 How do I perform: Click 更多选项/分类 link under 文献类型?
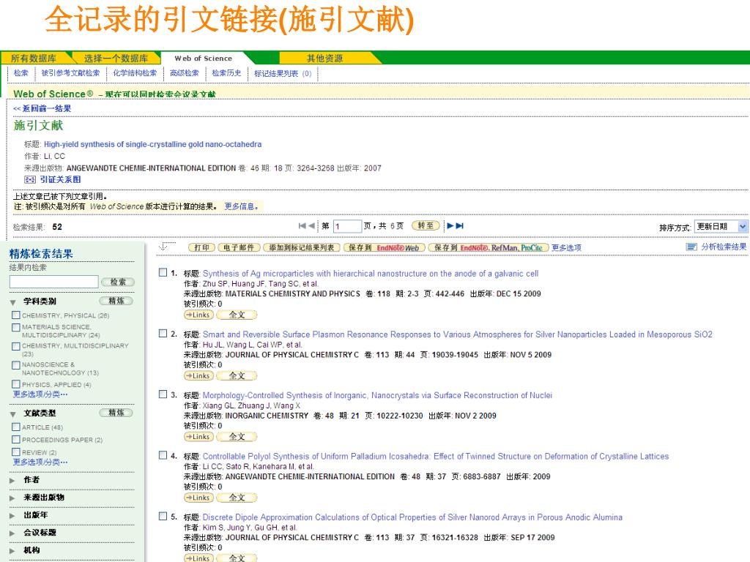(x=40, y=462)
